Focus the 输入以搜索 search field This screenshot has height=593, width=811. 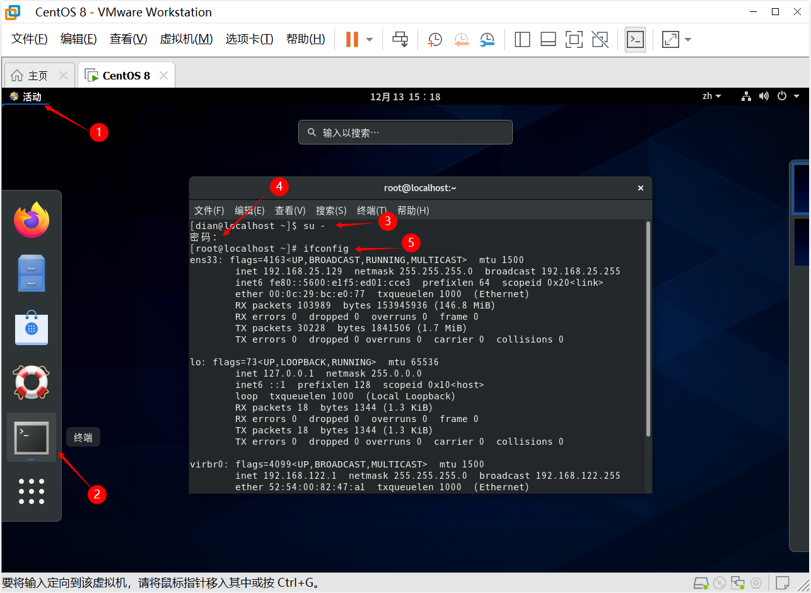(405, 132)
